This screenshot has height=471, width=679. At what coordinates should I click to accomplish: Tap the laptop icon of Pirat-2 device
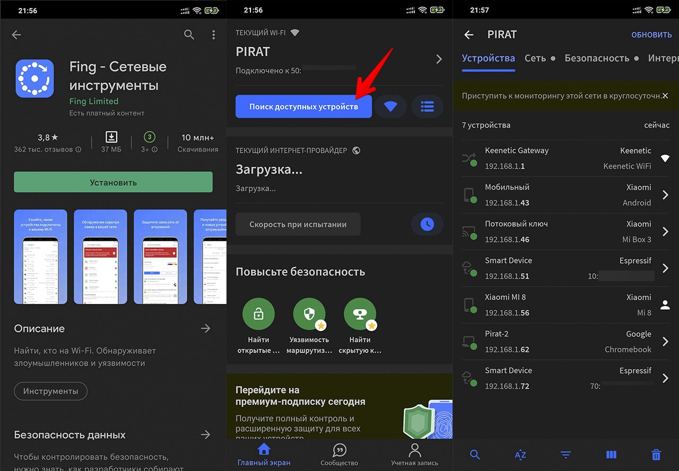[470, 342]
